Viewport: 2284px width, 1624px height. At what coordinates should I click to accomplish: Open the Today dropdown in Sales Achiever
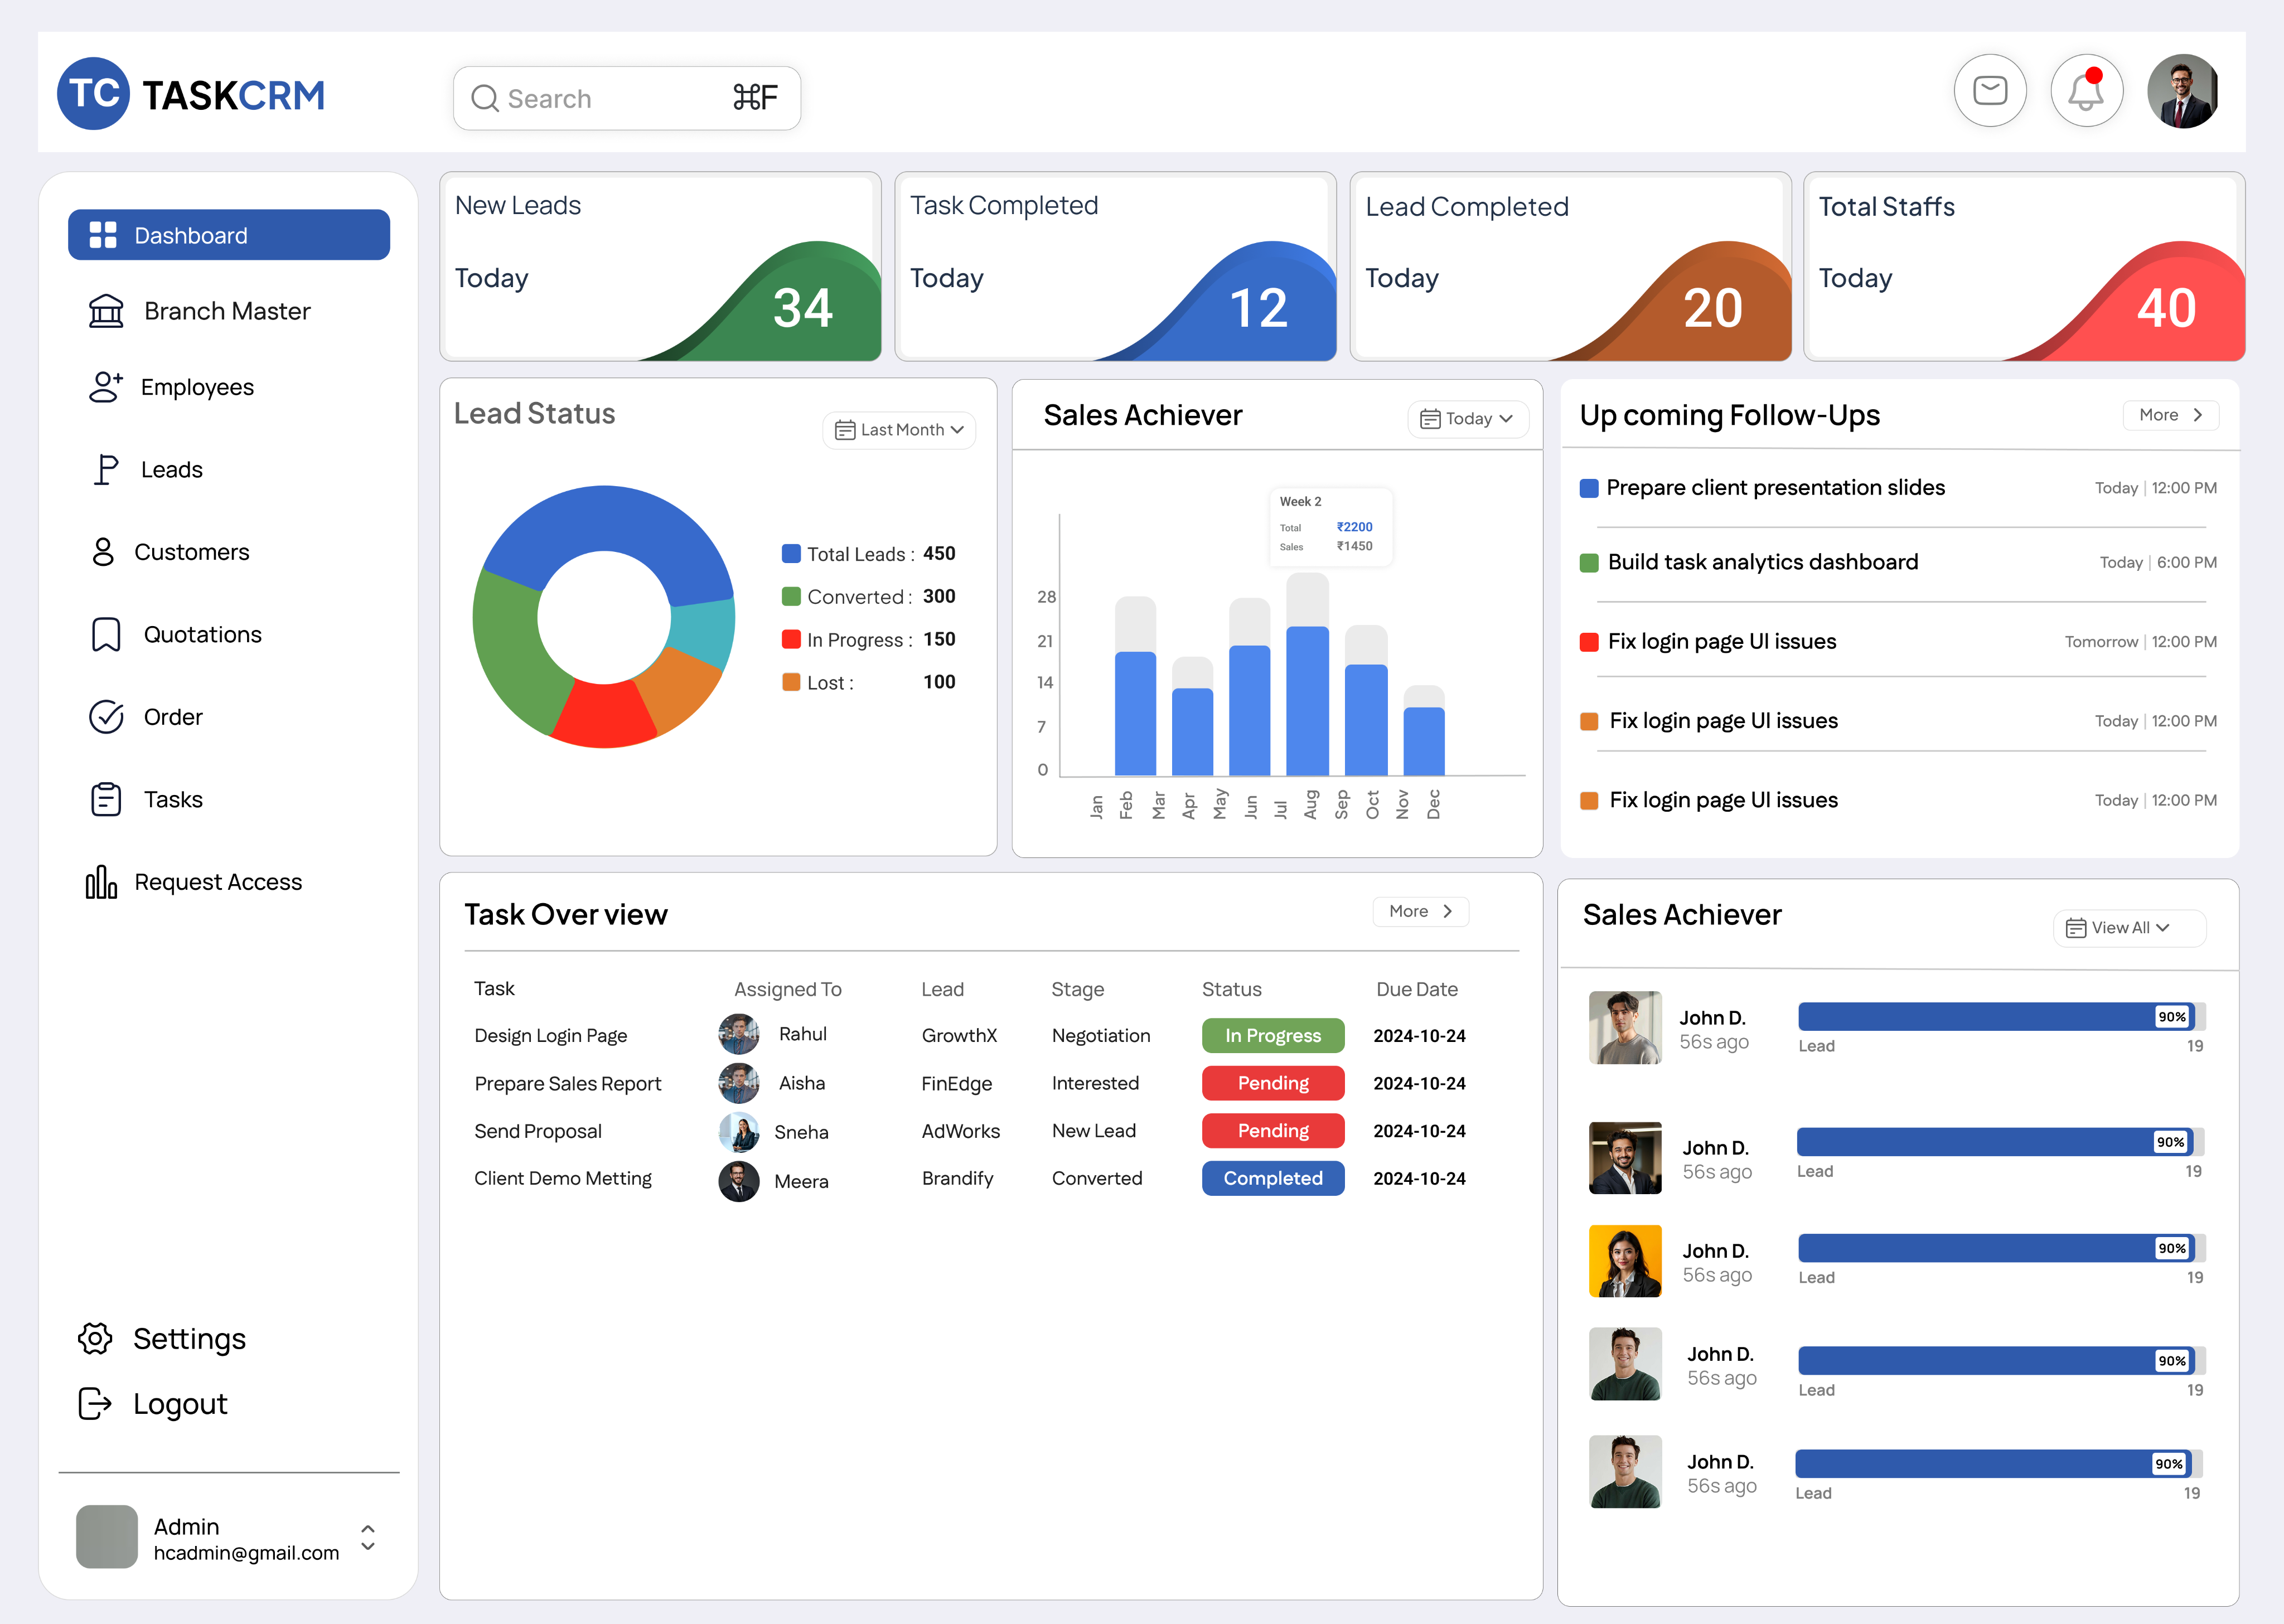[1467, 419]
